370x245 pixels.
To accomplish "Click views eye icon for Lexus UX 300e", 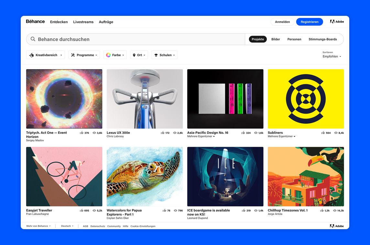I will tap(175, 133).
